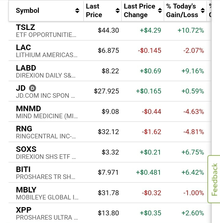Click the Last Price column header text
The image size is (220, 223).
[x=94, y=11]
